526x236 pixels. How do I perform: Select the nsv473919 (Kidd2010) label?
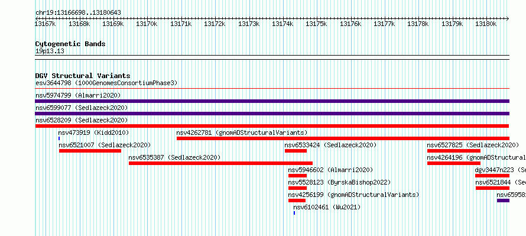(x=93, y=132)
